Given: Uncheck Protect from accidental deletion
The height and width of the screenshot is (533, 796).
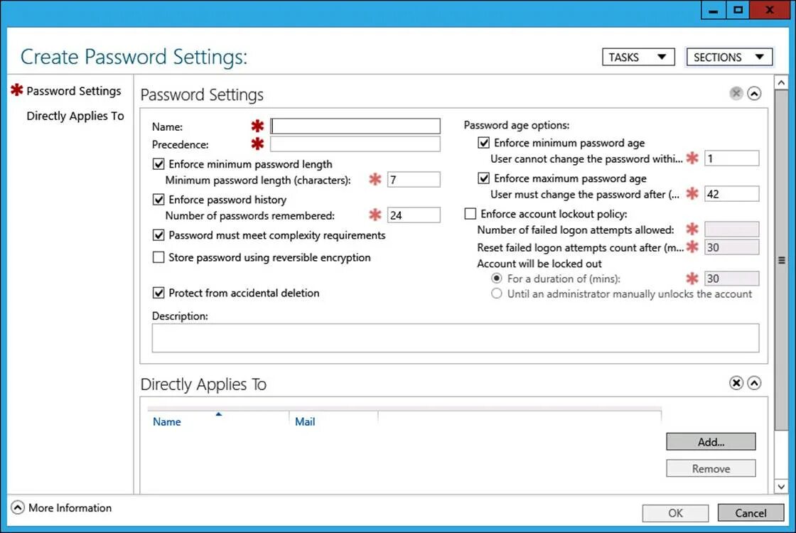Looking at the screenshot, I should (158, 293).
